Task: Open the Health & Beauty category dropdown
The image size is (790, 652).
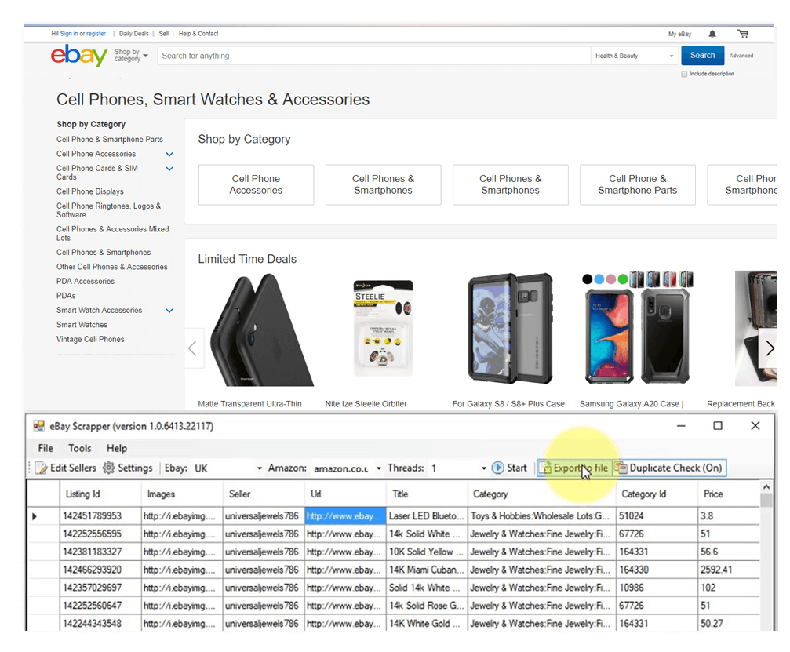Action: pos(634,56)
